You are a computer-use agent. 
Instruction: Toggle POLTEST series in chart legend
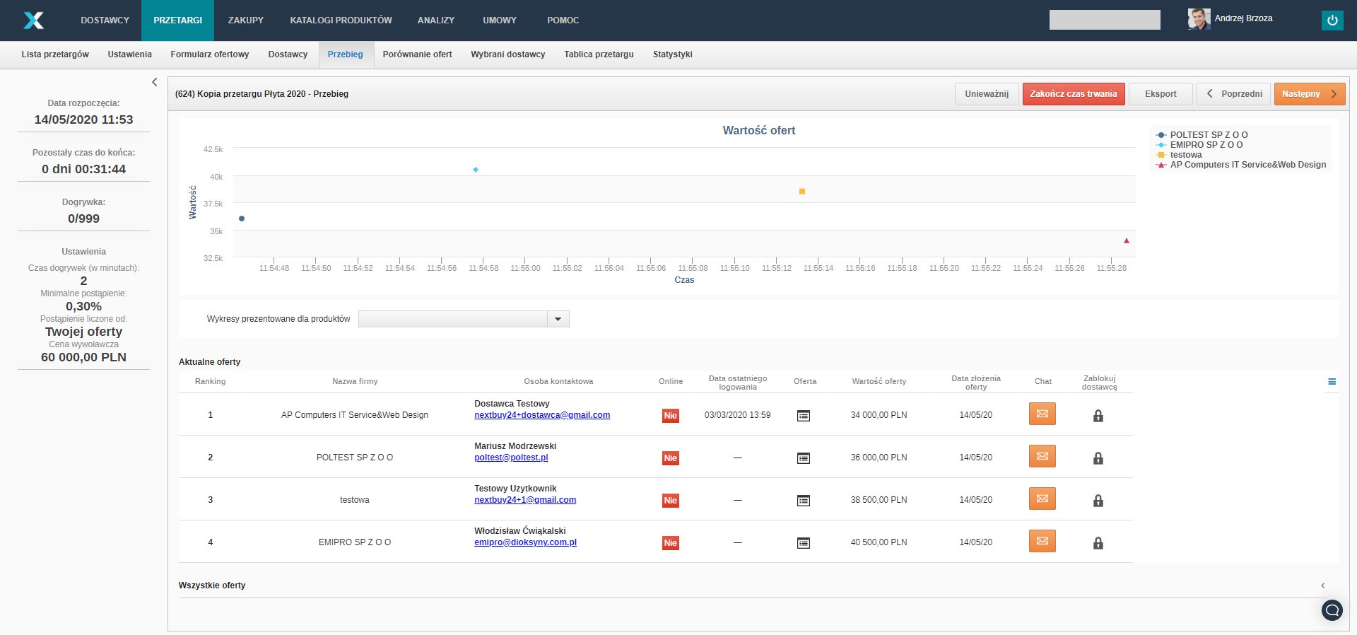click(1208, 135)
